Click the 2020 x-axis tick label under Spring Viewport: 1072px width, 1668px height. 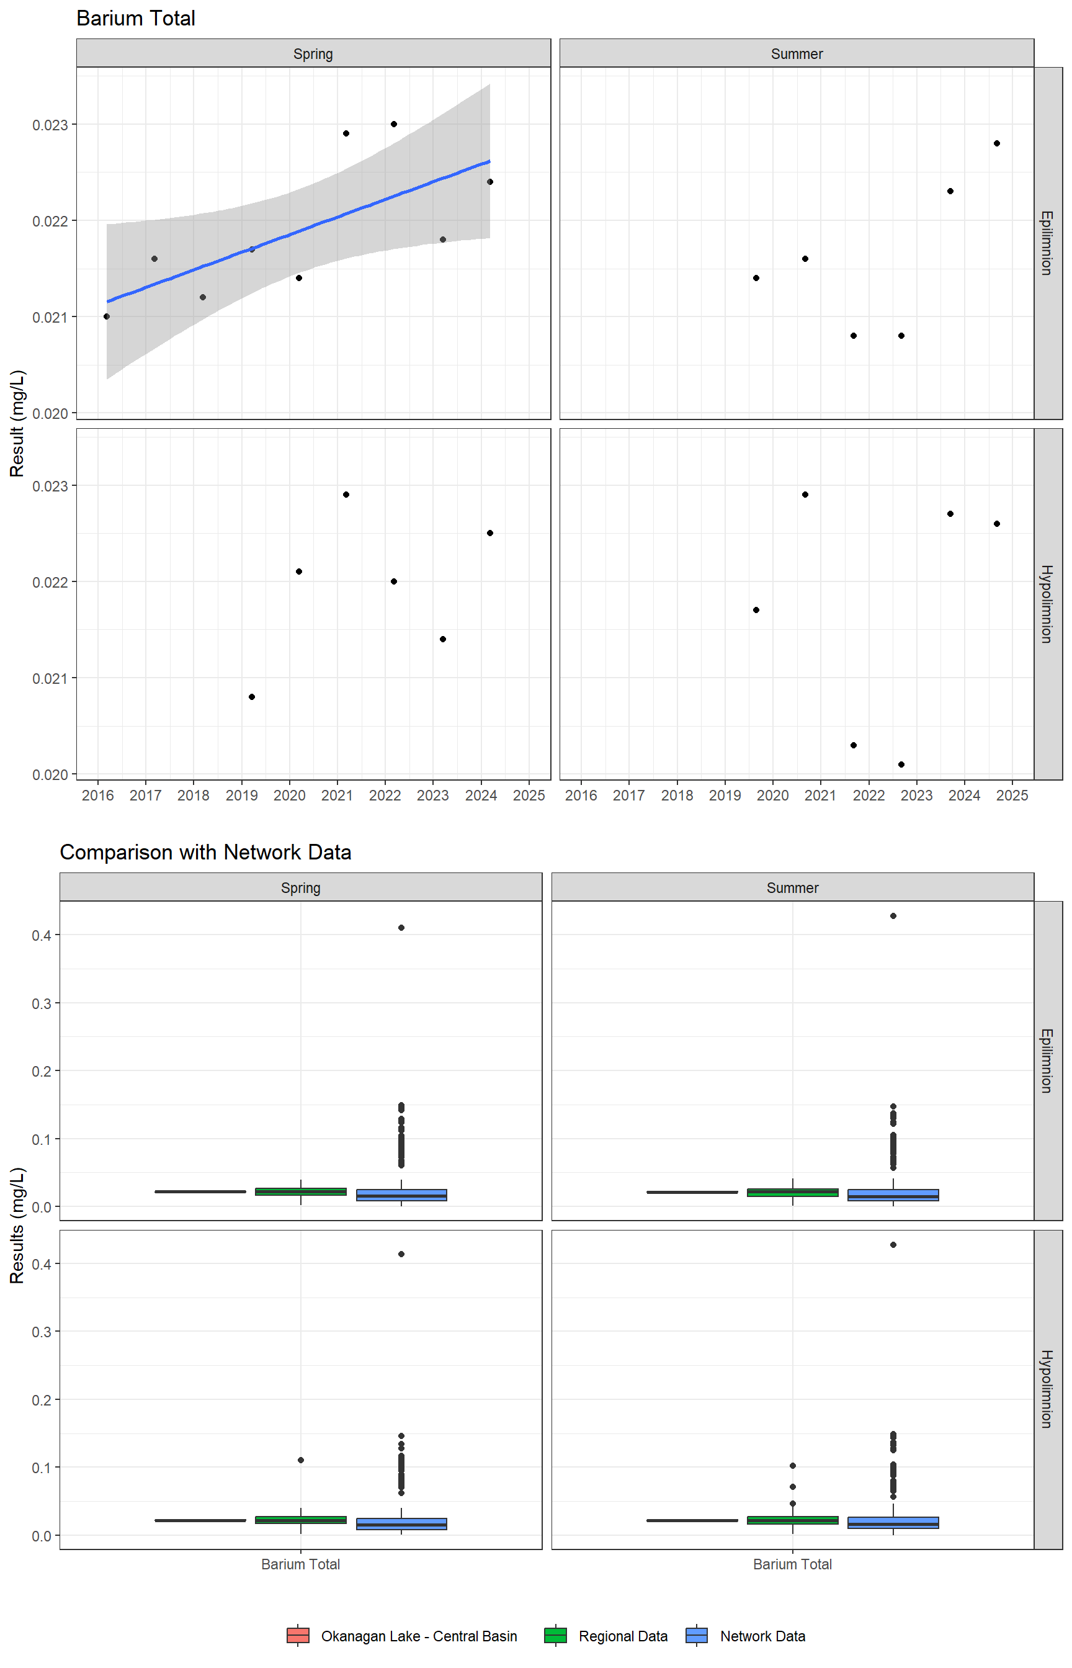(290, 795)
